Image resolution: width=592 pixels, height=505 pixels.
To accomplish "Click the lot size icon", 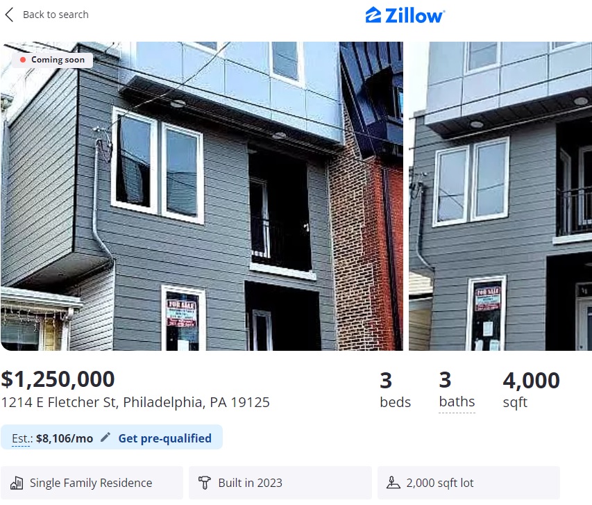I will tap(393, 483).
